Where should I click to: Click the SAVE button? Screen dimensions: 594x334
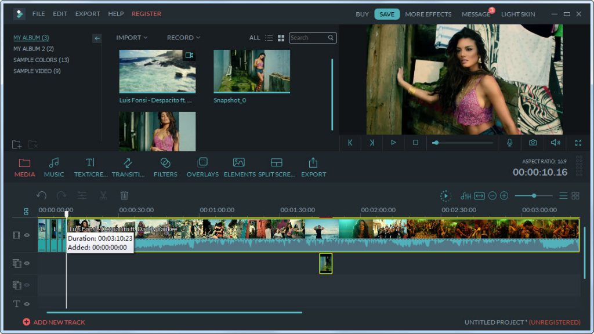click(x=386, y=14)
